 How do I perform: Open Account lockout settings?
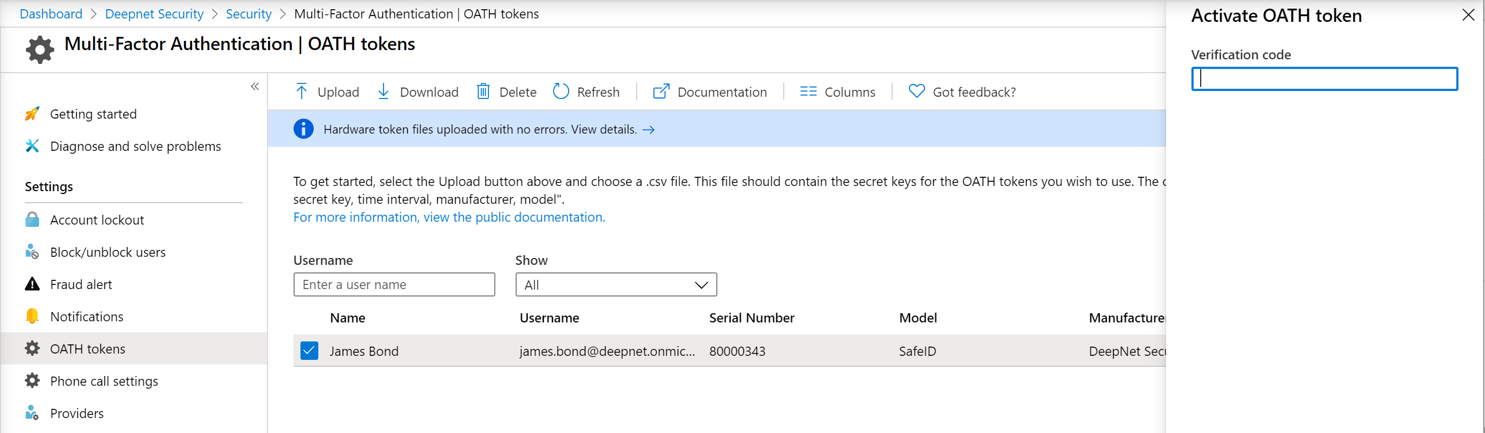[97, 220]
